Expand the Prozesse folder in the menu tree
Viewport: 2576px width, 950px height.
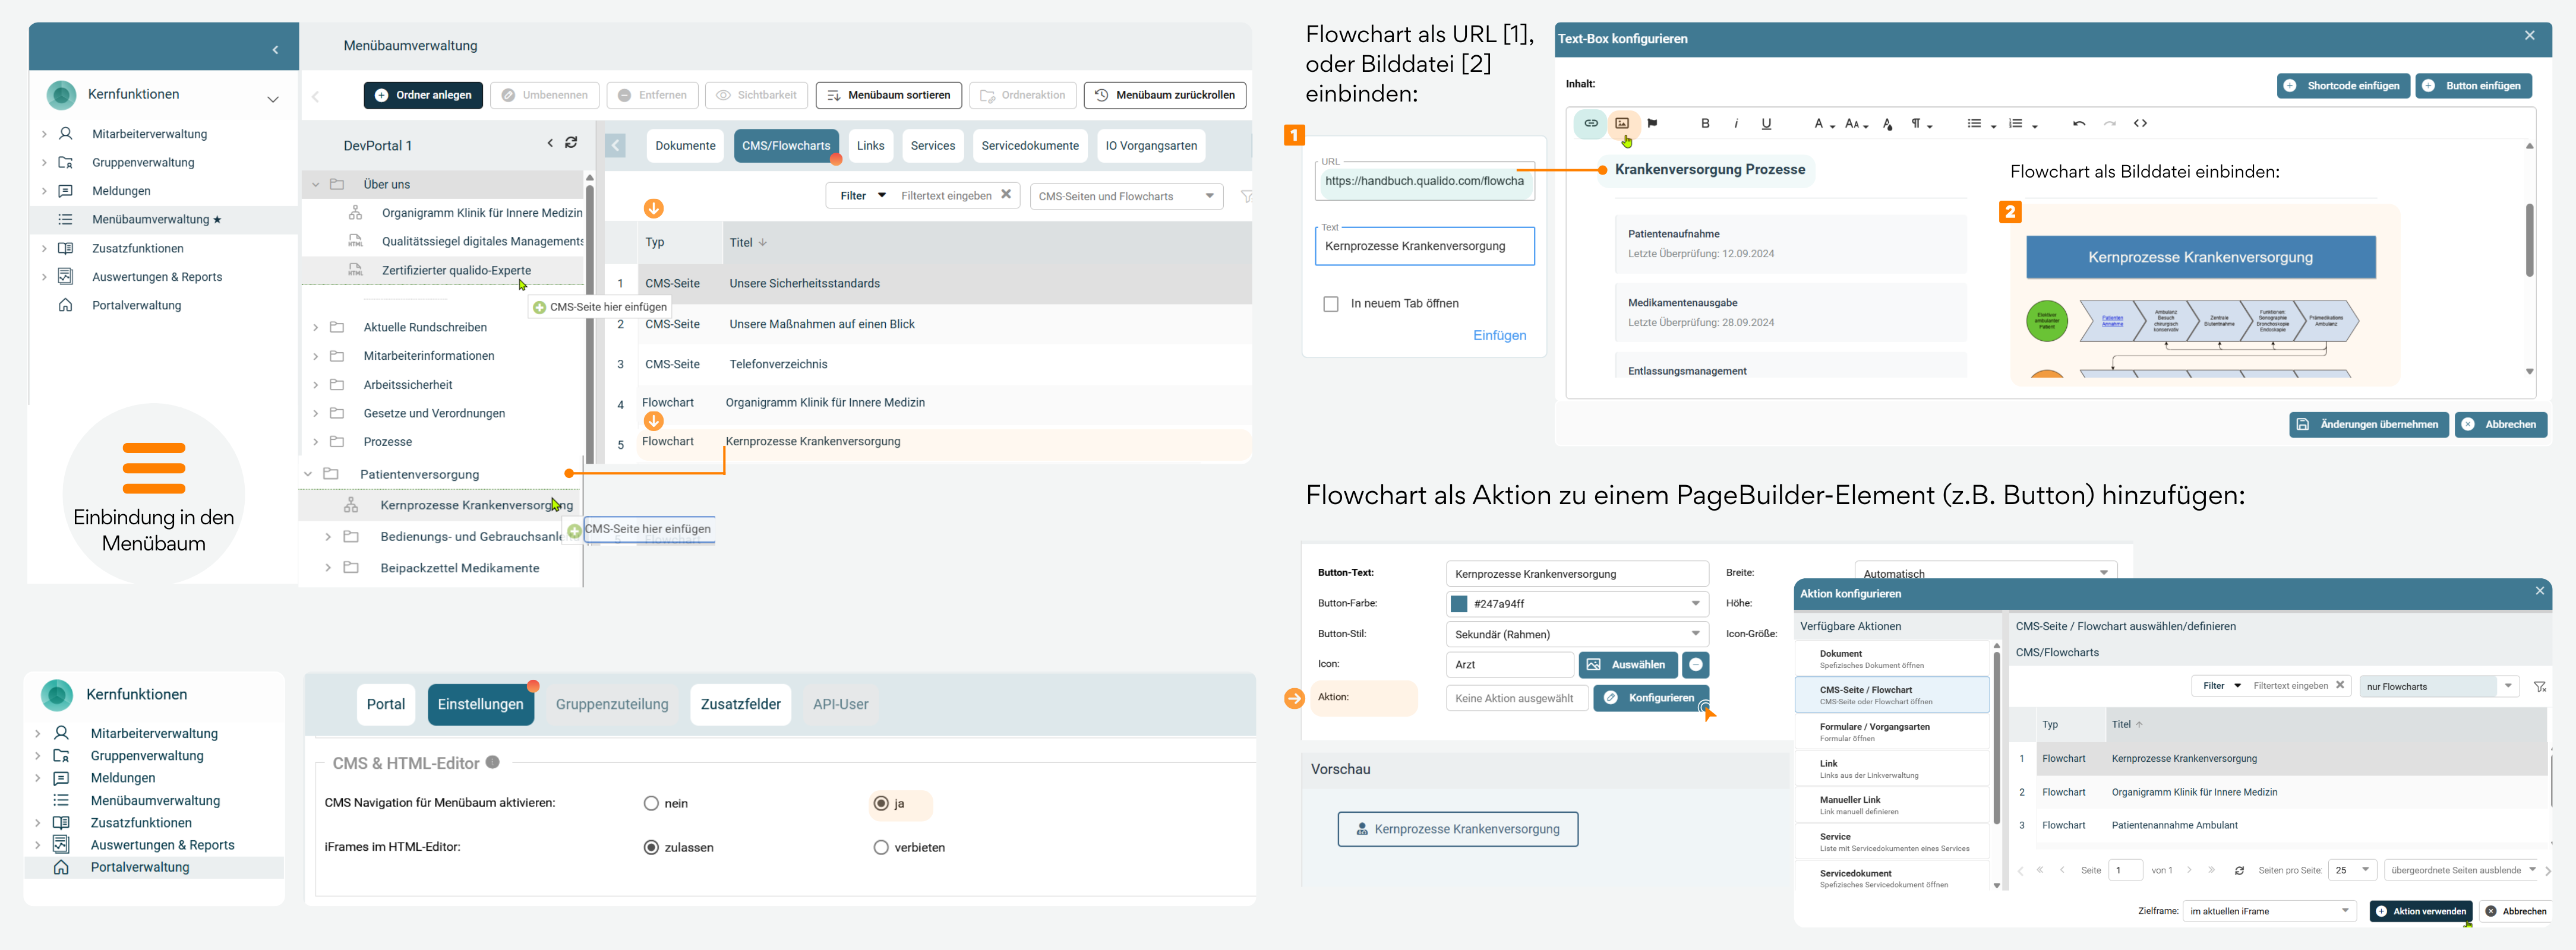(x=317, y=441)
